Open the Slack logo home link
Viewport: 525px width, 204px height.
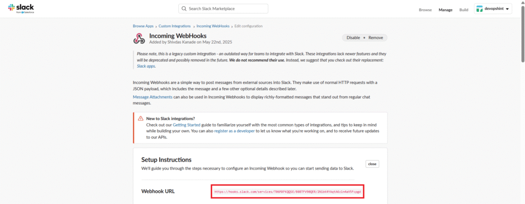[x=21, y=8]
